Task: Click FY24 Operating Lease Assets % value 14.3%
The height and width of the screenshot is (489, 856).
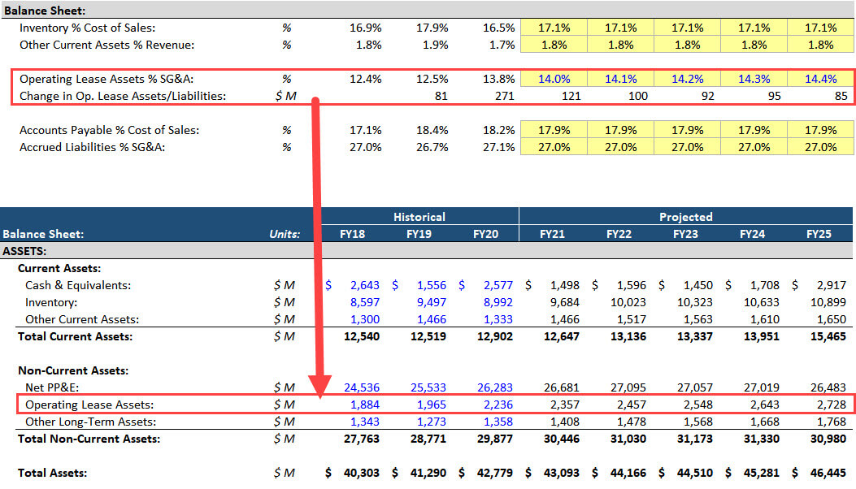Action: pos(754,79)
